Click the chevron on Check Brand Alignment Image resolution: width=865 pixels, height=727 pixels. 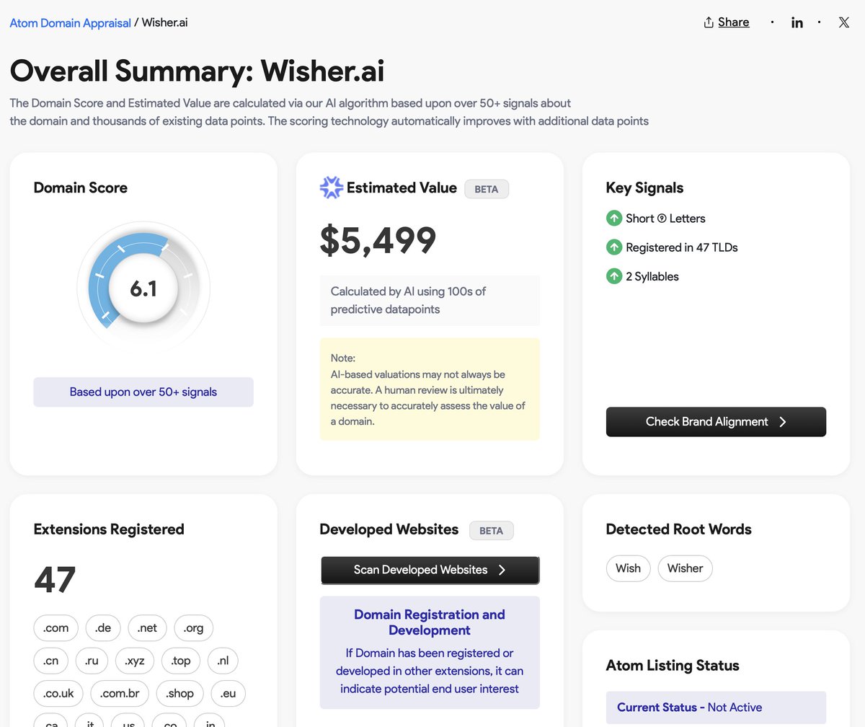[x=783, y=422]
